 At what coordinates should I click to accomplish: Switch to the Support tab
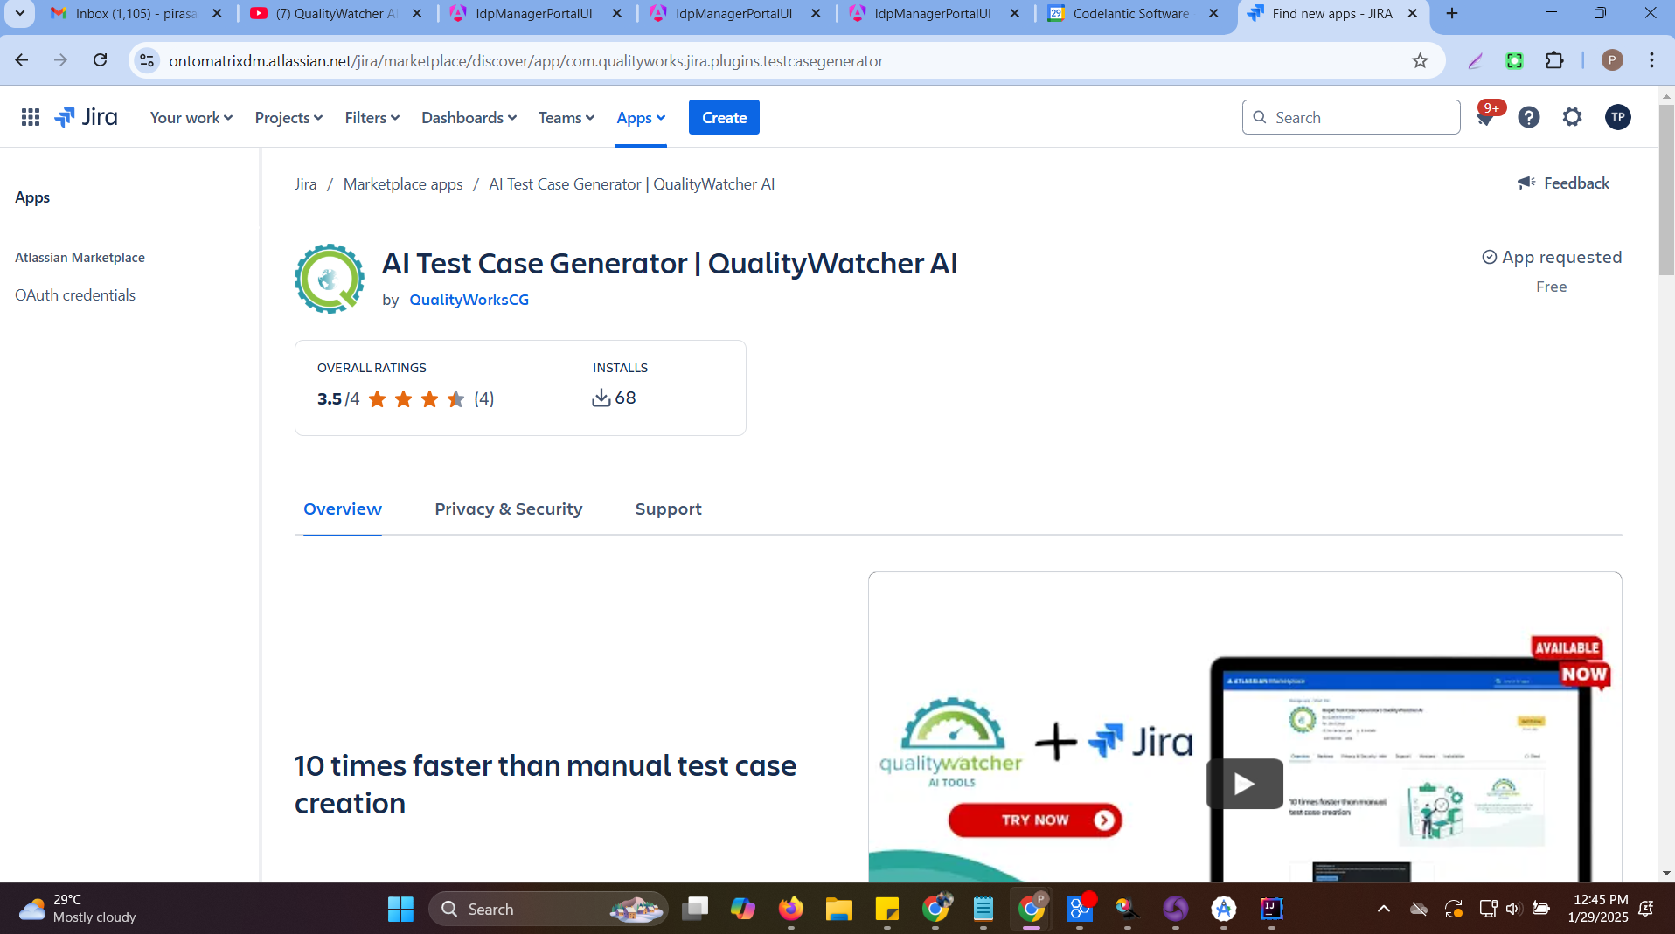(668, 509)
